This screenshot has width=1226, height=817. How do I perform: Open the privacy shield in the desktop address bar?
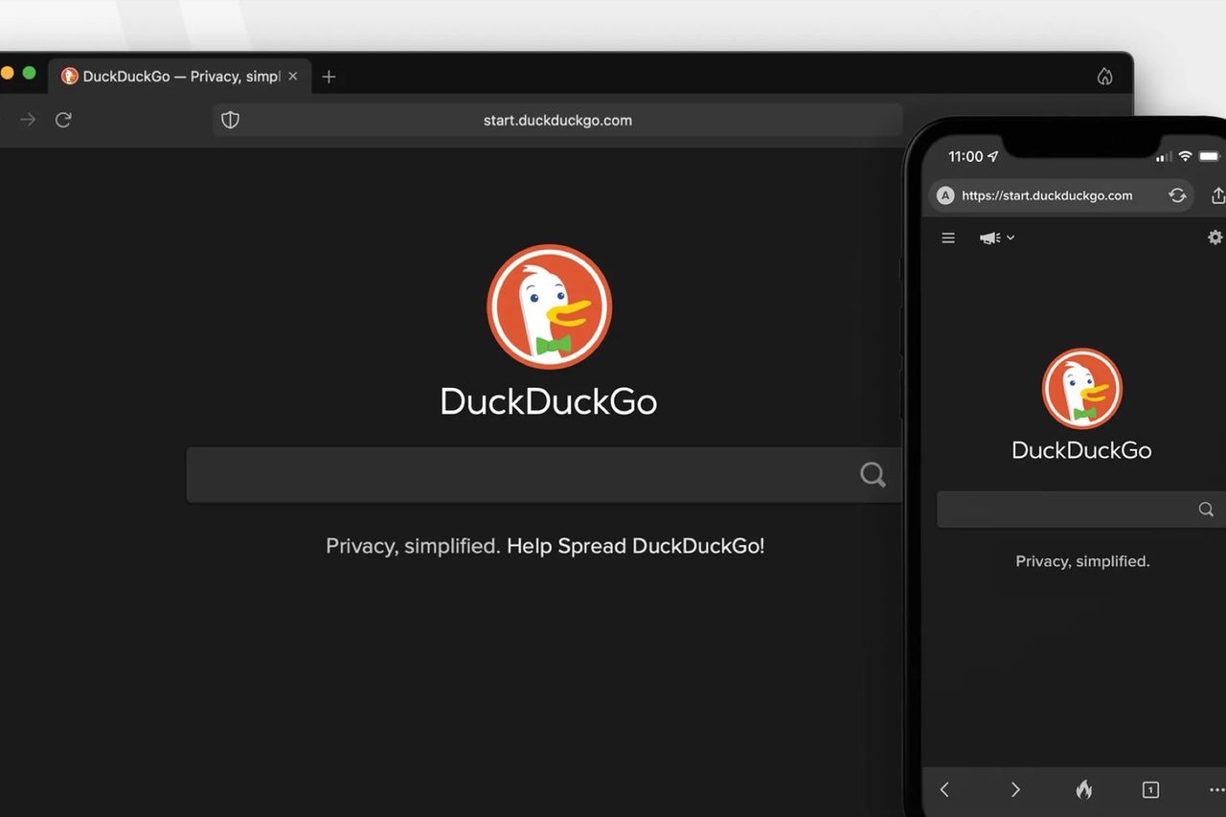click(230, 119)
